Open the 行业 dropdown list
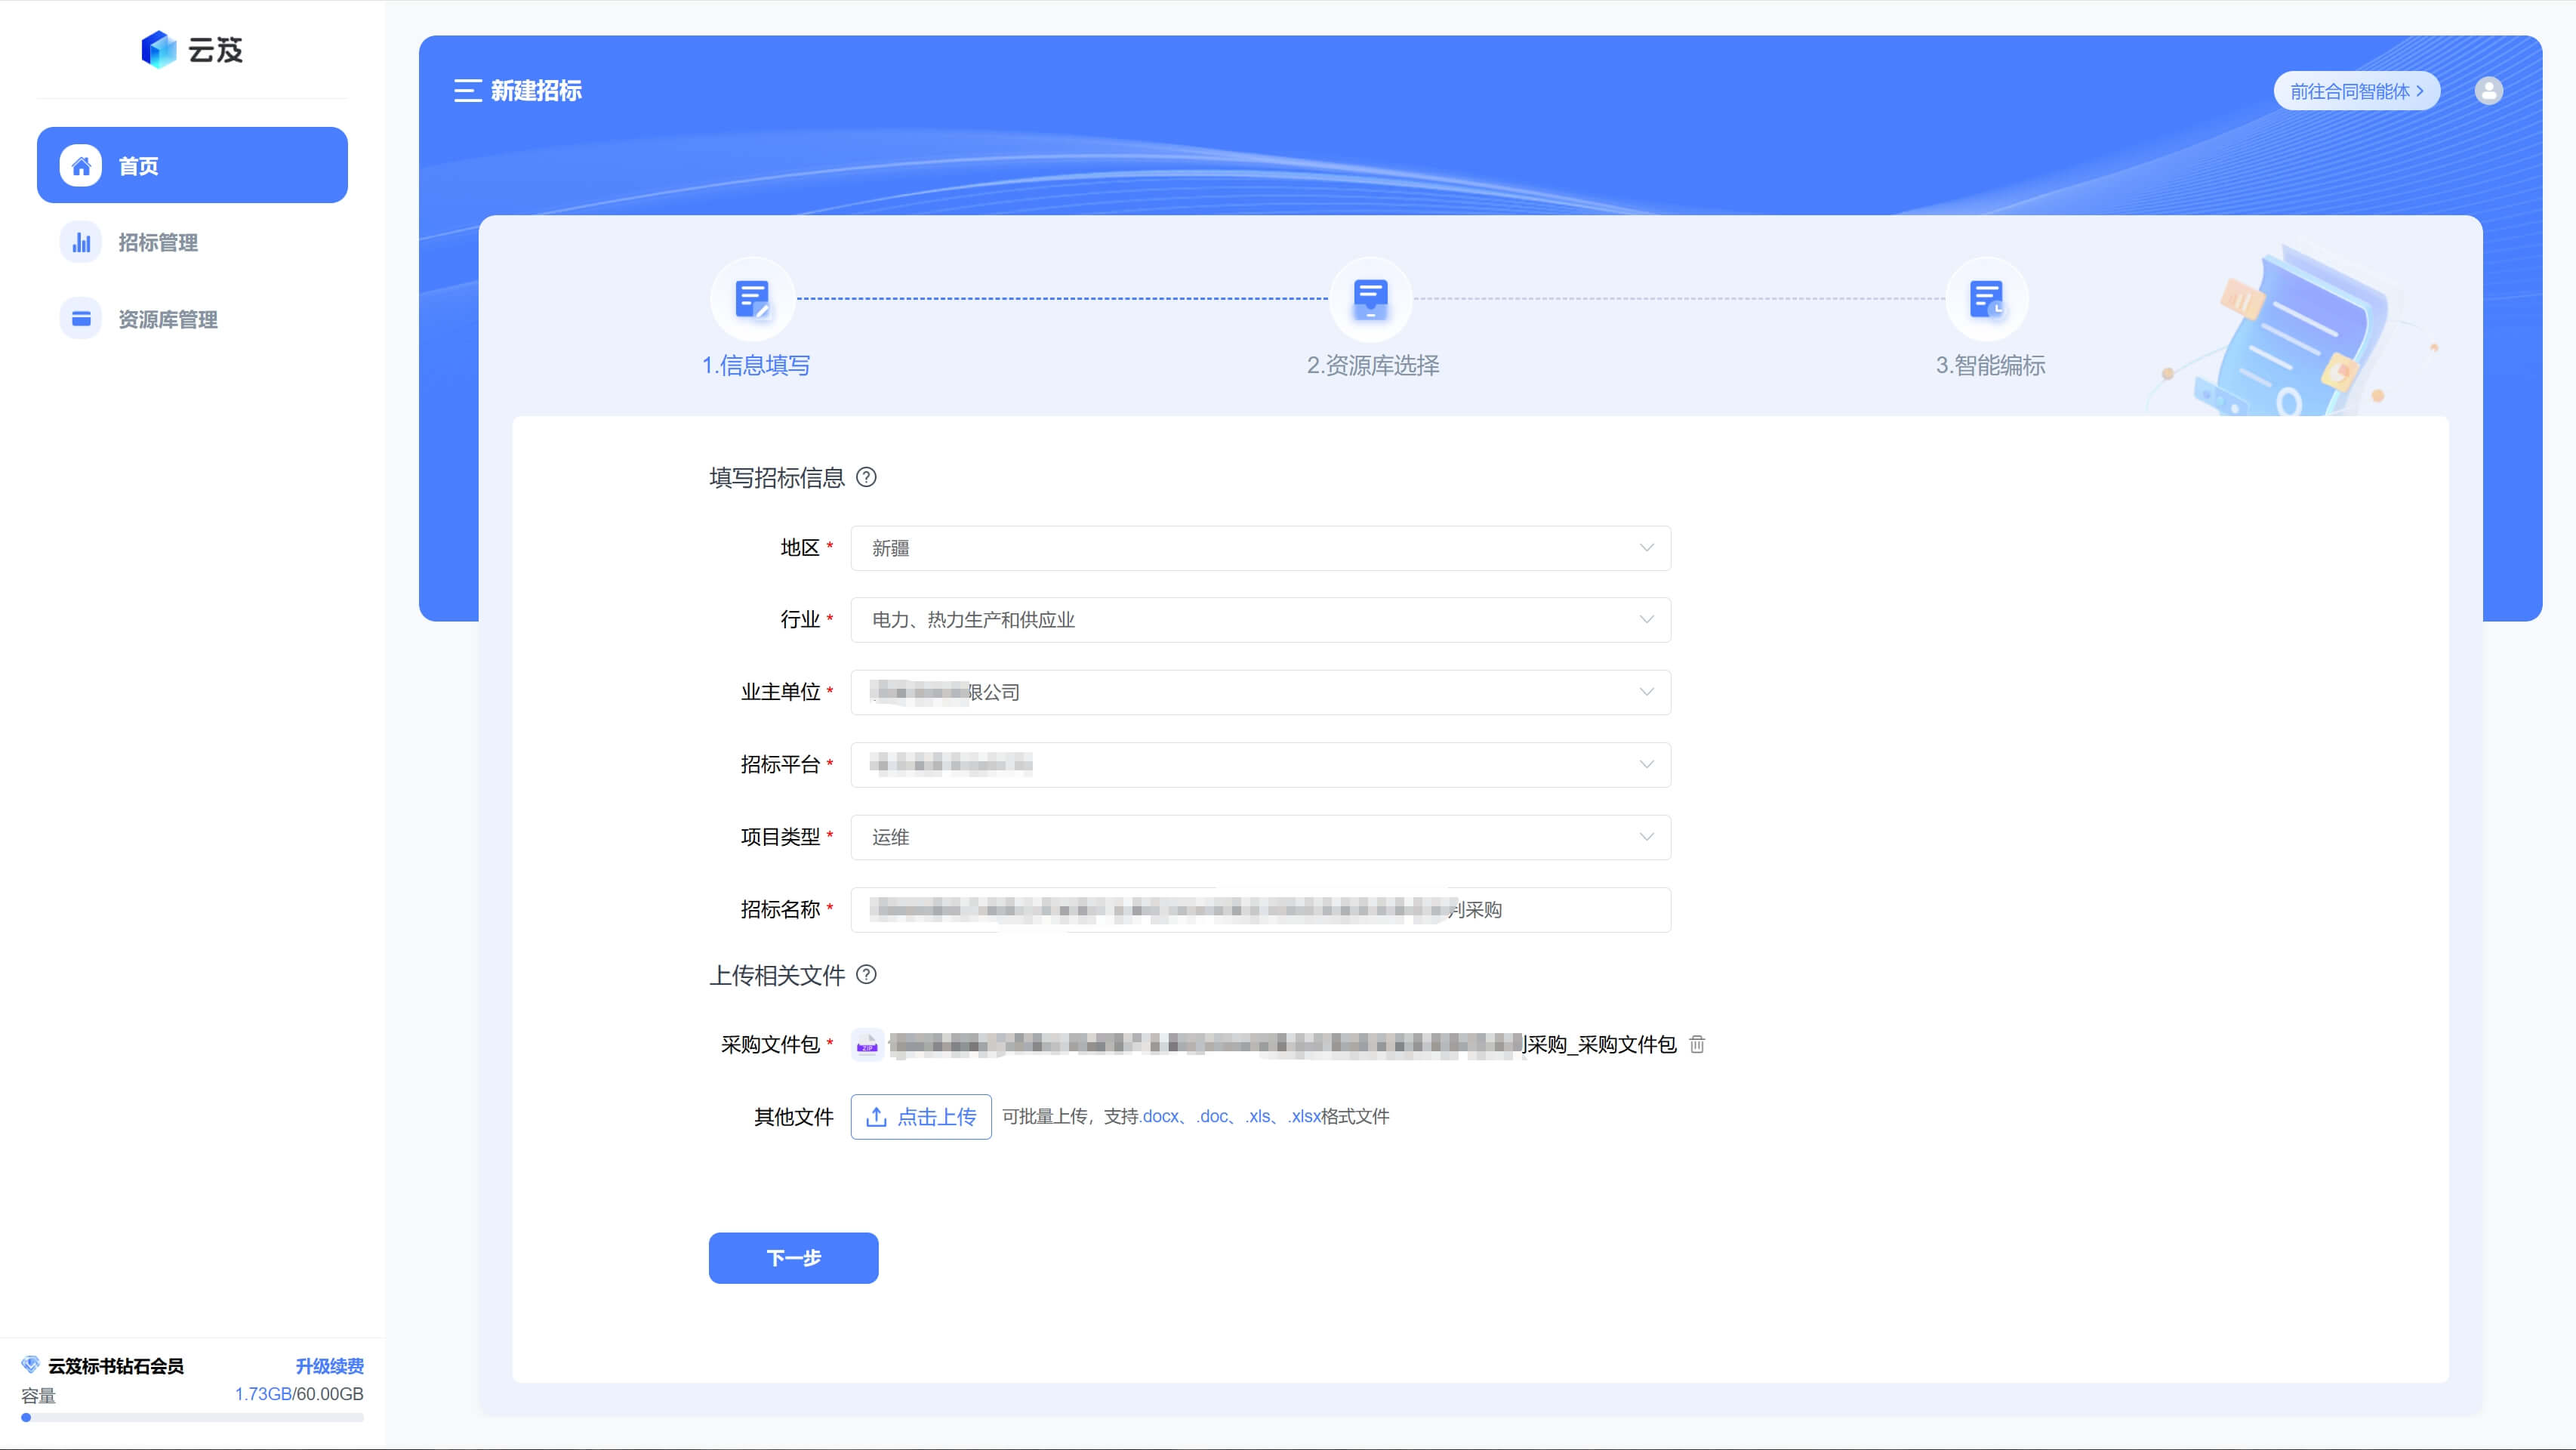This screenshot has height=1450, width=2576. pos(1259,620)
